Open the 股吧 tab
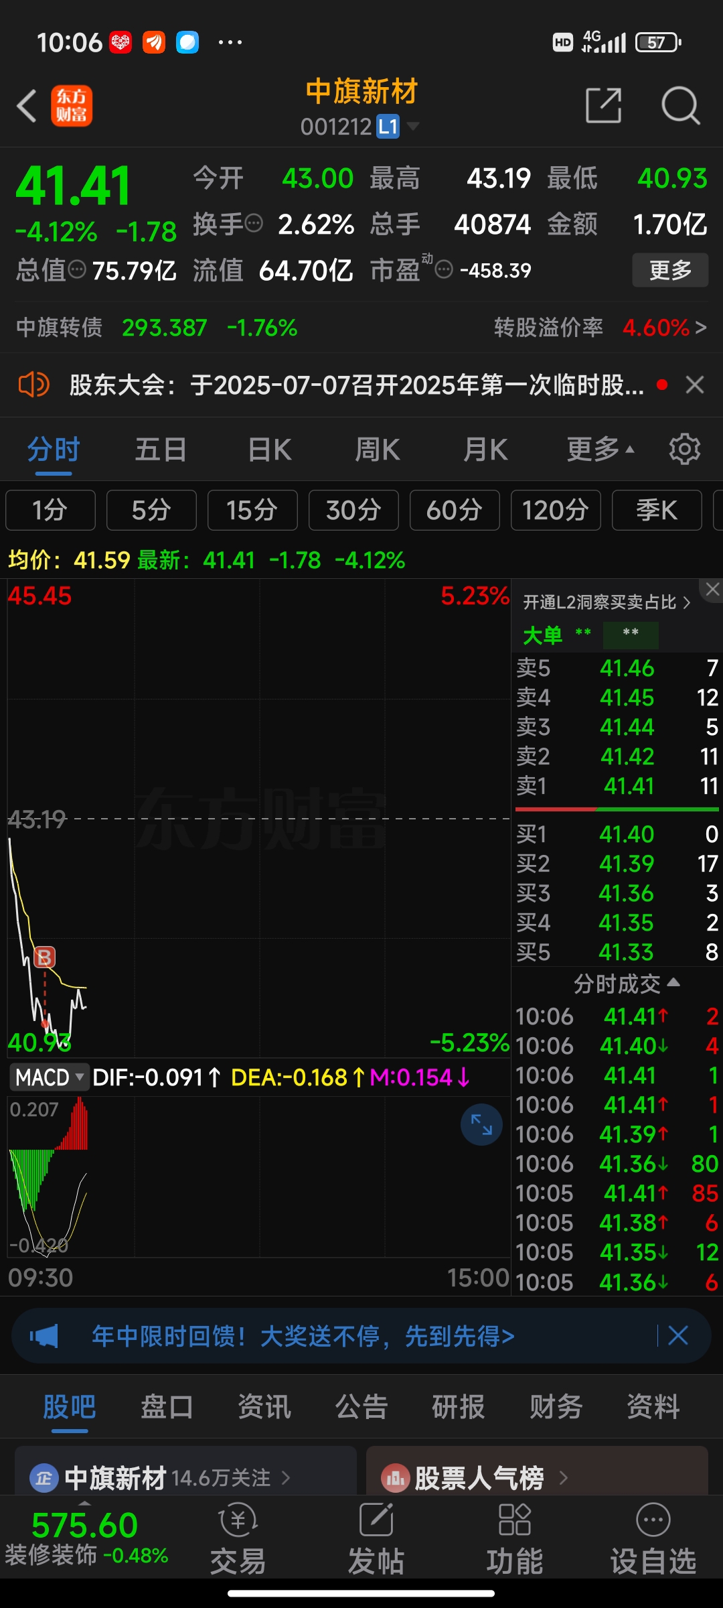The width and height of the screenshot is (723, 1608). [x=70, y=1407]
